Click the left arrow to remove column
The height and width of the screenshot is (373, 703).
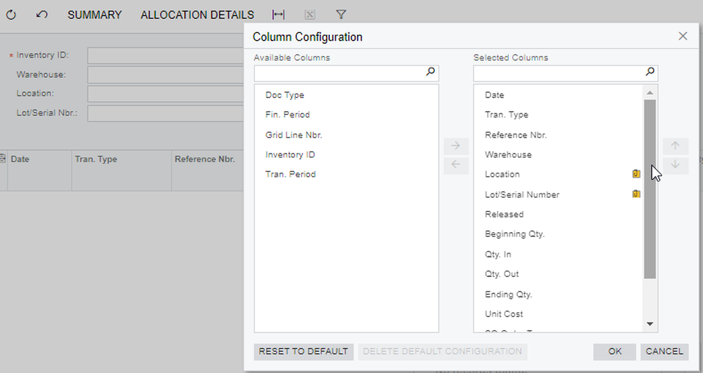(456, 165)
